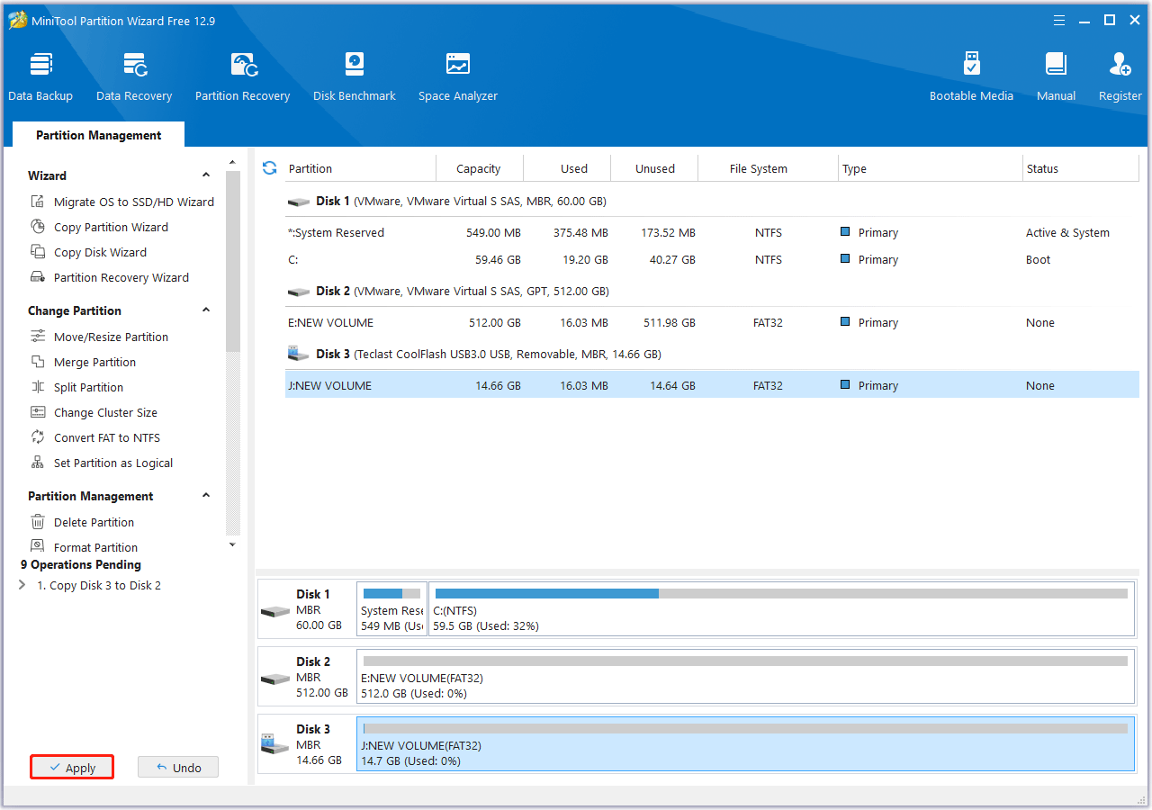Select Disk 3 USB icon in disk map
The image size is (1152, 810).
275,744
